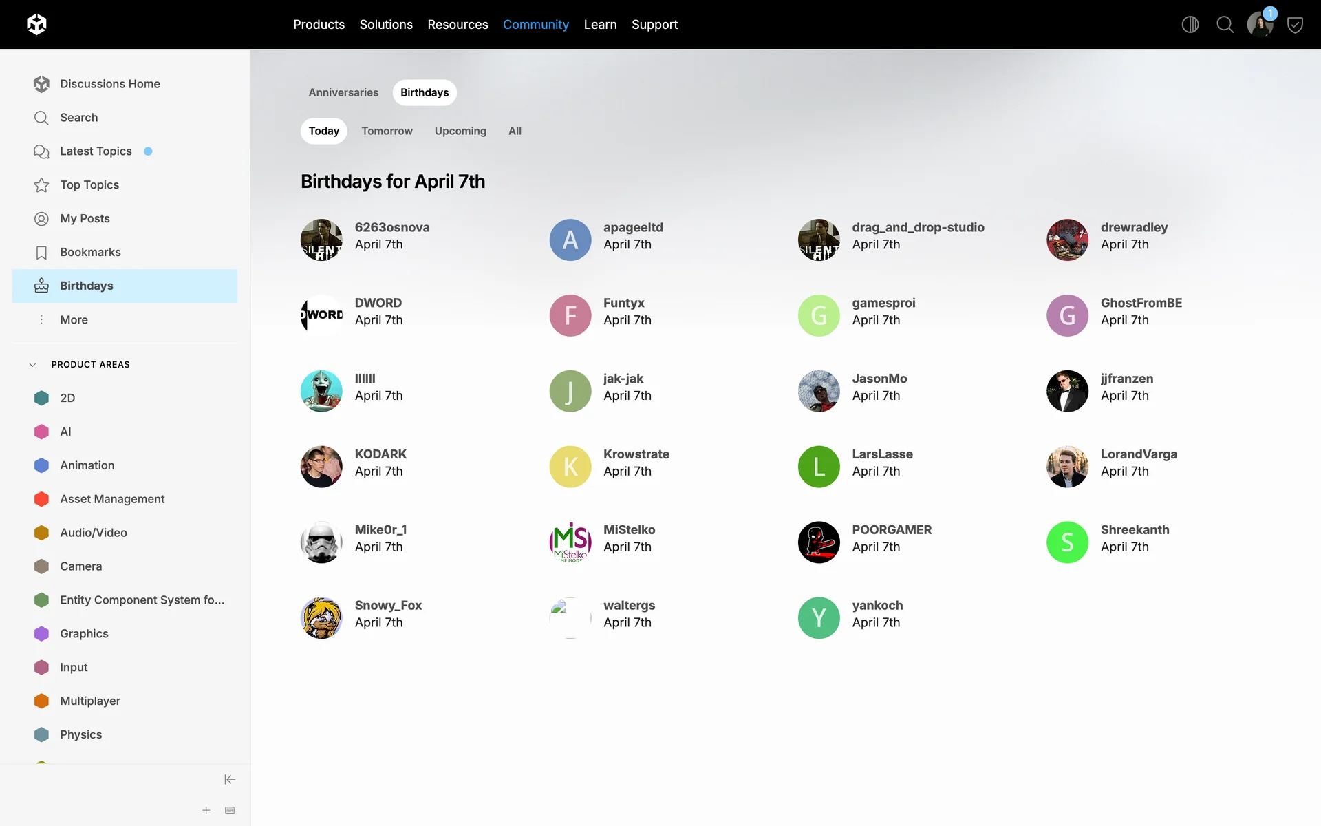Image resolution: width=1321 pixels, height=826 pixels.
Task: Click the plus icon at sidebar bottom
Action: [206, 810]
